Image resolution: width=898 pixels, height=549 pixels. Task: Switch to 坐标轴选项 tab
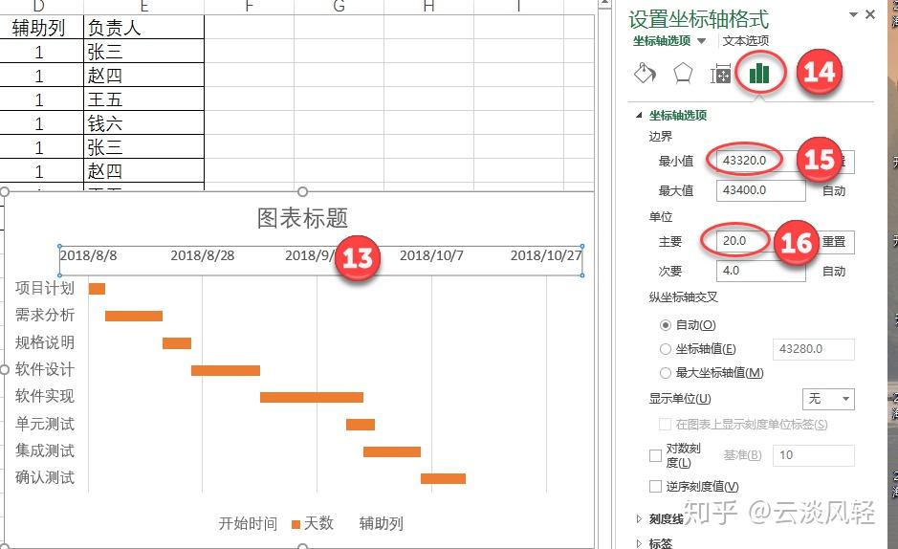662,40
